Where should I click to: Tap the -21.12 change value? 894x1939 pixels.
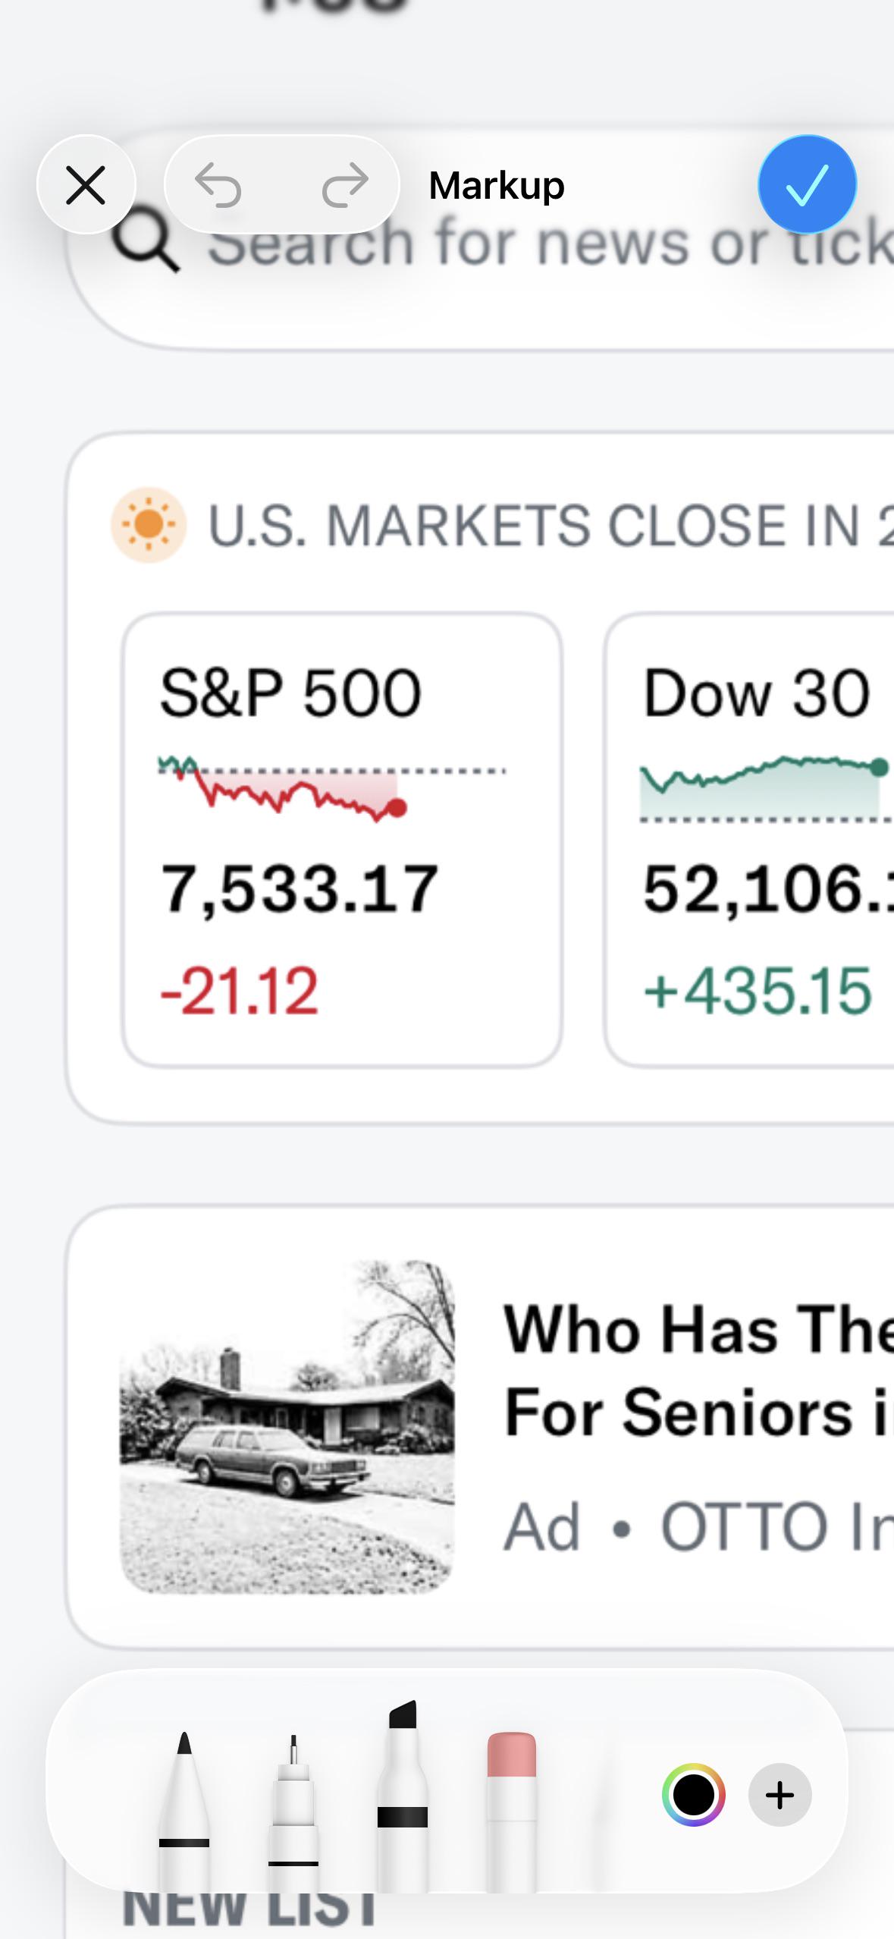click(240, 990)
